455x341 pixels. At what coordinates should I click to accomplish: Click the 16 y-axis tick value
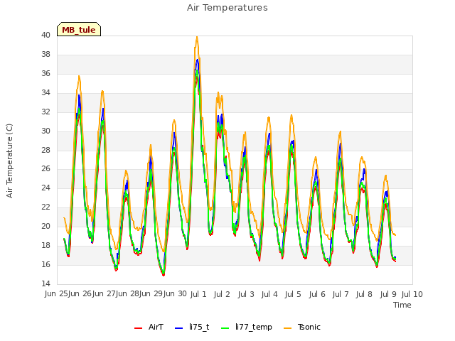pyautogui.click(x=45, y=264)
